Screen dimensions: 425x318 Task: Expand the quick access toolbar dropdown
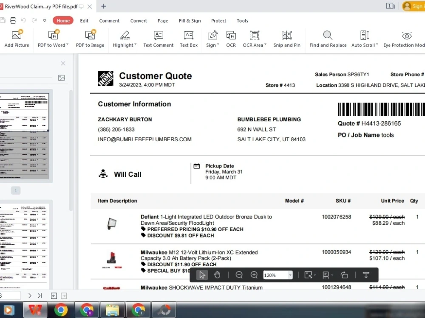point(45,20)
